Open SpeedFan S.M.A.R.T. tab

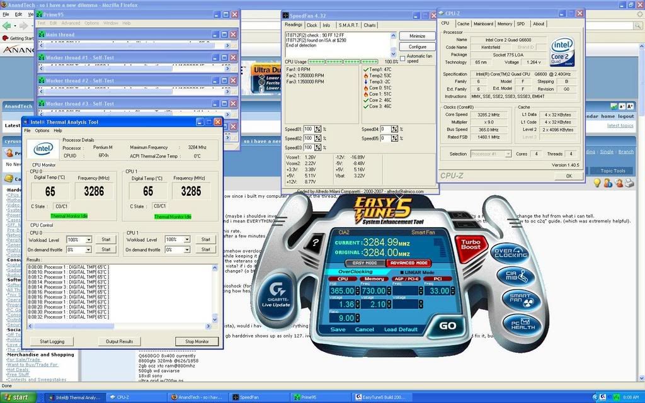click(x=348, y=25)
